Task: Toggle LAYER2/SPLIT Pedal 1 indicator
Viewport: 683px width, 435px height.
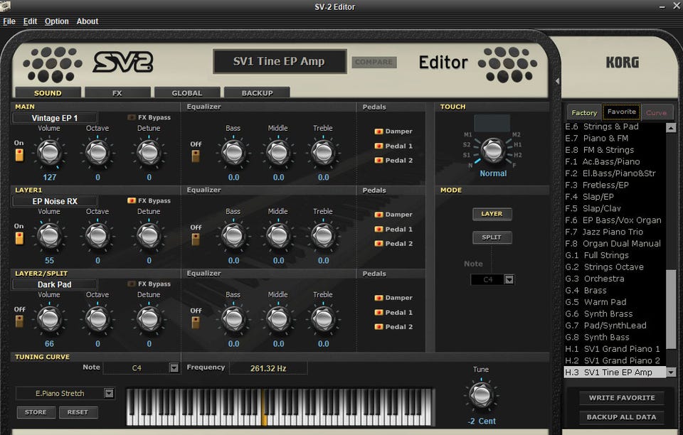Action: pyautogui.click(x=378, y=312)
